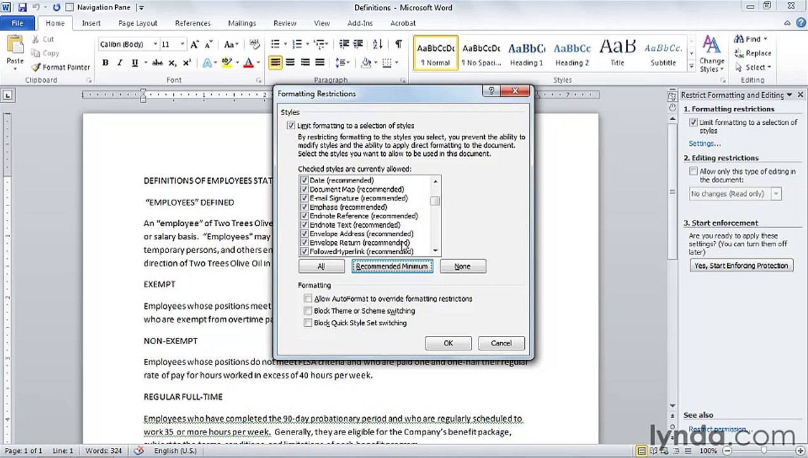Viewport: 808px width, 458px height.
Task: Select the Align Text Left icon
Action: pyautogui.click(x=275, y=62)
